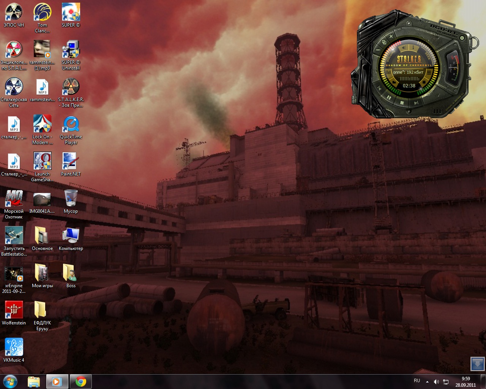Skip to next track on STALKER player
Image resolution: width=486 pixels, height=389 pixels.
pos(416,103)
